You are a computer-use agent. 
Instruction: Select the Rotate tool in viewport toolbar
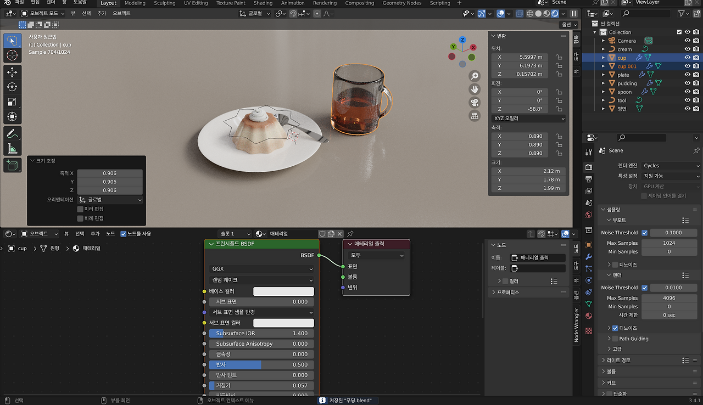(x=12, y=87)
